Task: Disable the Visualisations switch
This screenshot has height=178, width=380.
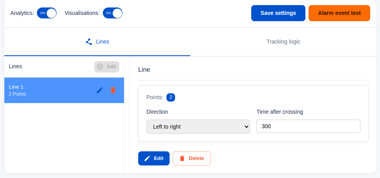Action: click(x=113, y=13)
